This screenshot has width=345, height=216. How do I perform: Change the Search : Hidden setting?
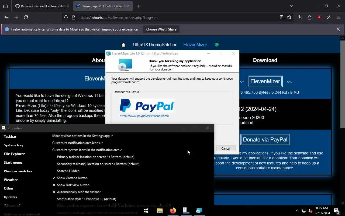pyautogui.click(x=68, y=171)
